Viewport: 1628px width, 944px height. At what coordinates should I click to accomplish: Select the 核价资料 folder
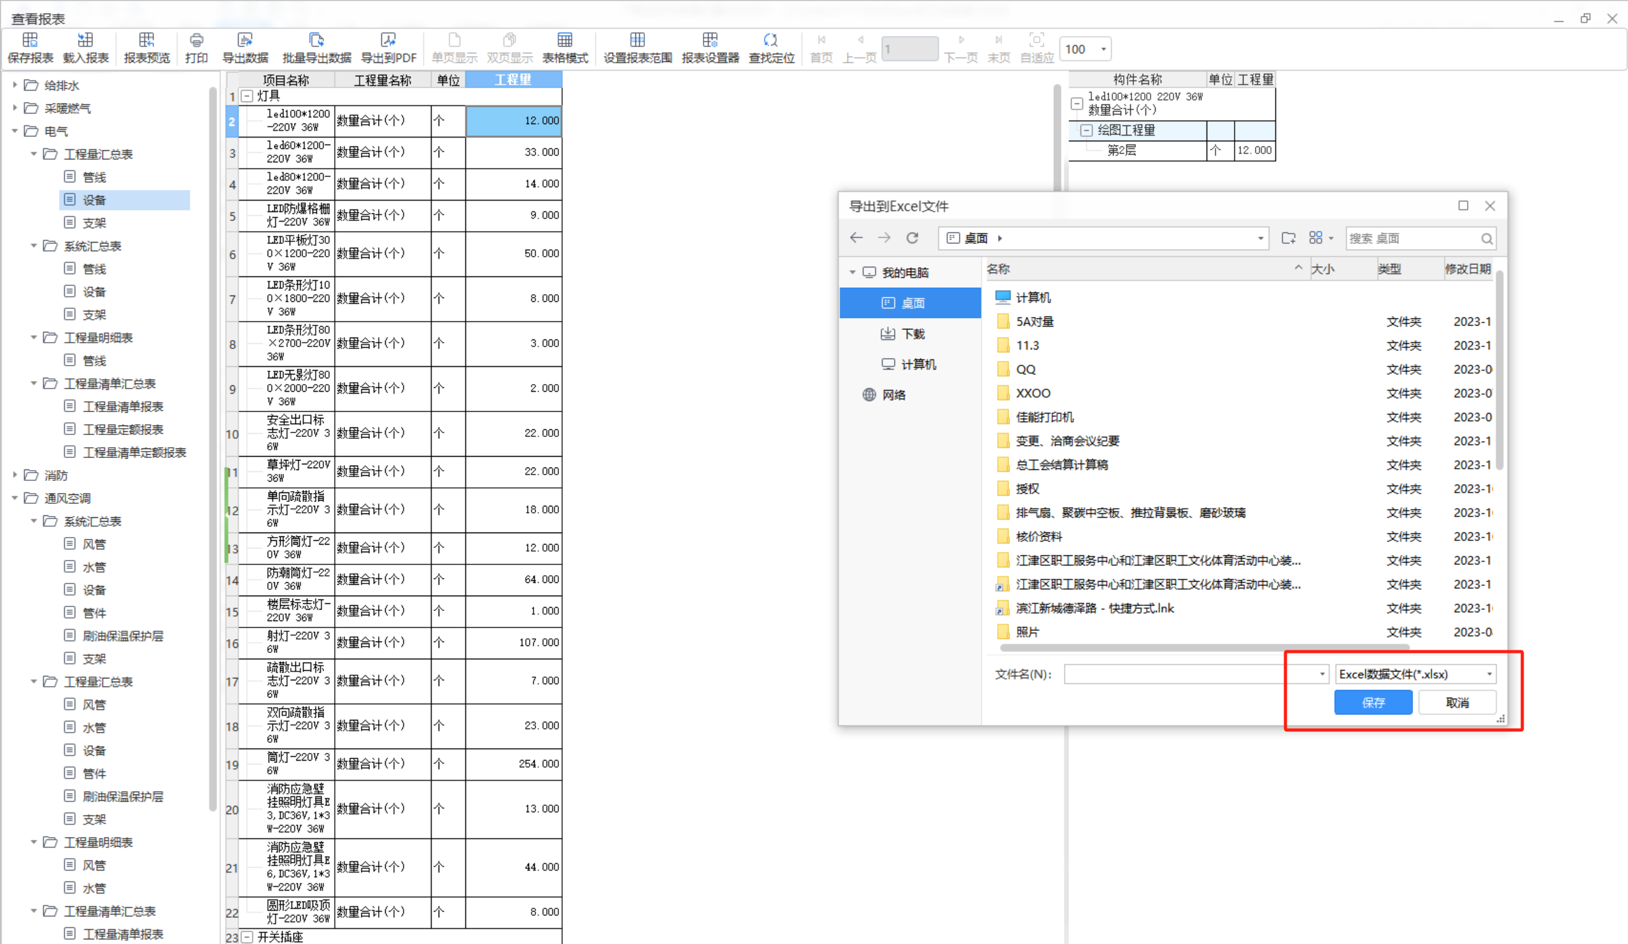coord(1039,537)
